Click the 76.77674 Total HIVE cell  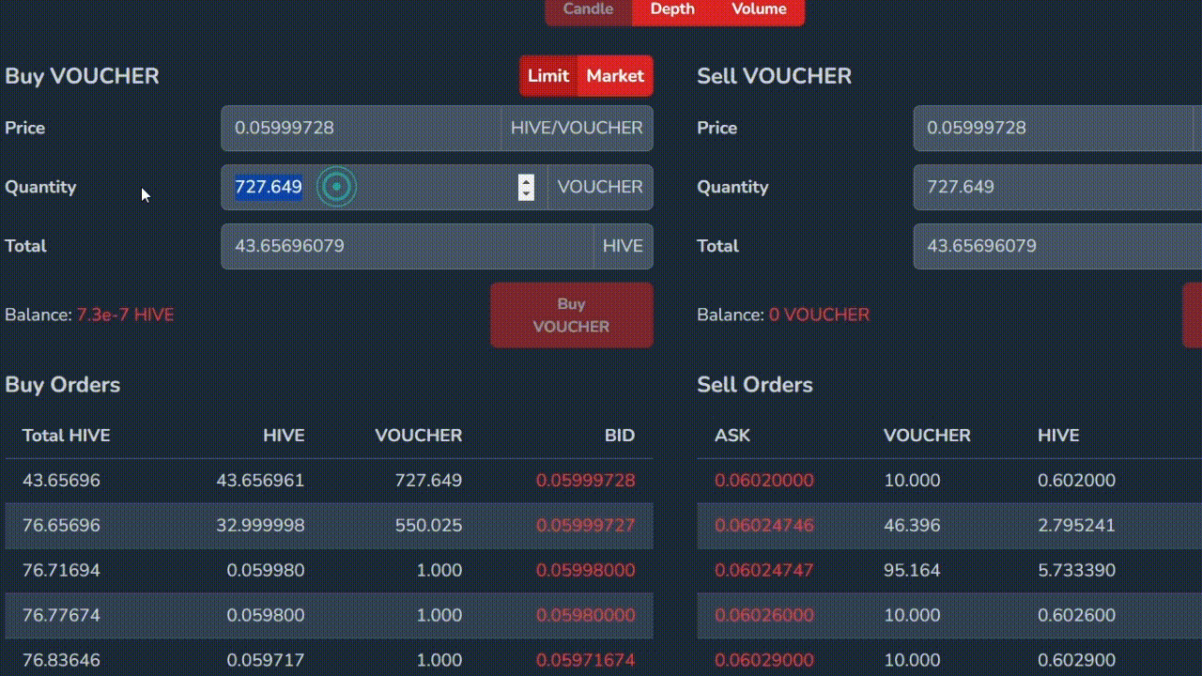point(61,616)
